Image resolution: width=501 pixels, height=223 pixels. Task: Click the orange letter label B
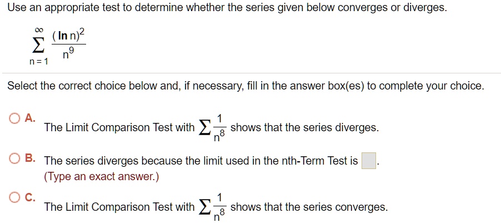point(29,158)
